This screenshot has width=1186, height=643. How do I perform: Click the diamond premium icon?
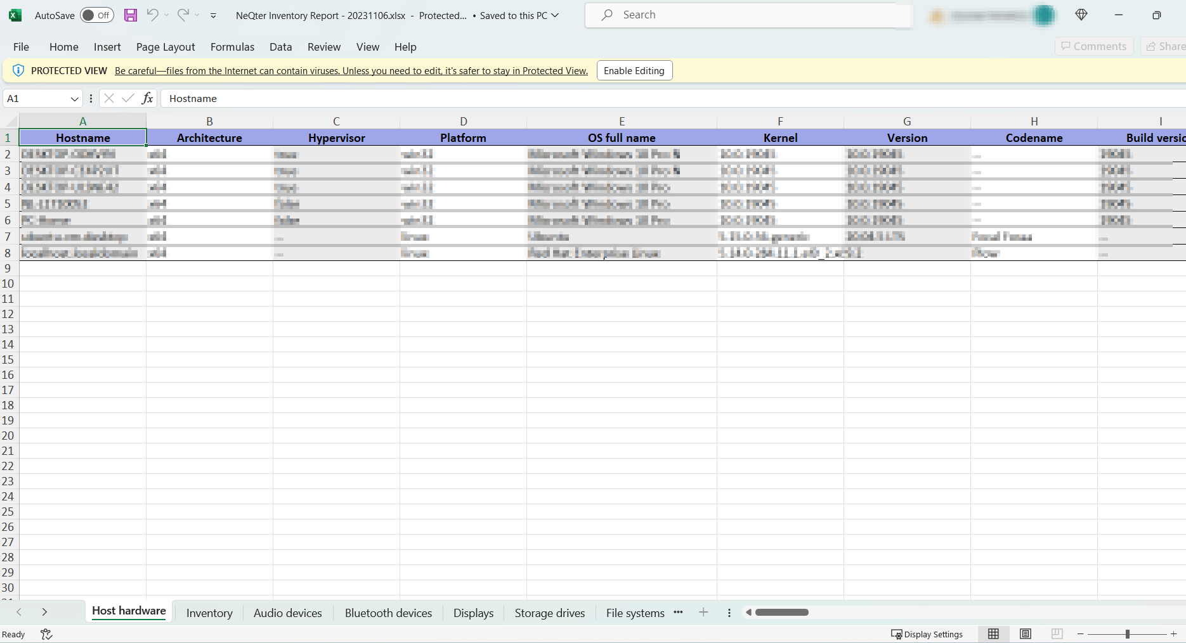(x=1082, y=15)
